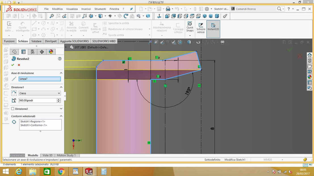Click the Quick Snaps button
The width and height of the screenshot is (314, 176).
pos(190,27)
